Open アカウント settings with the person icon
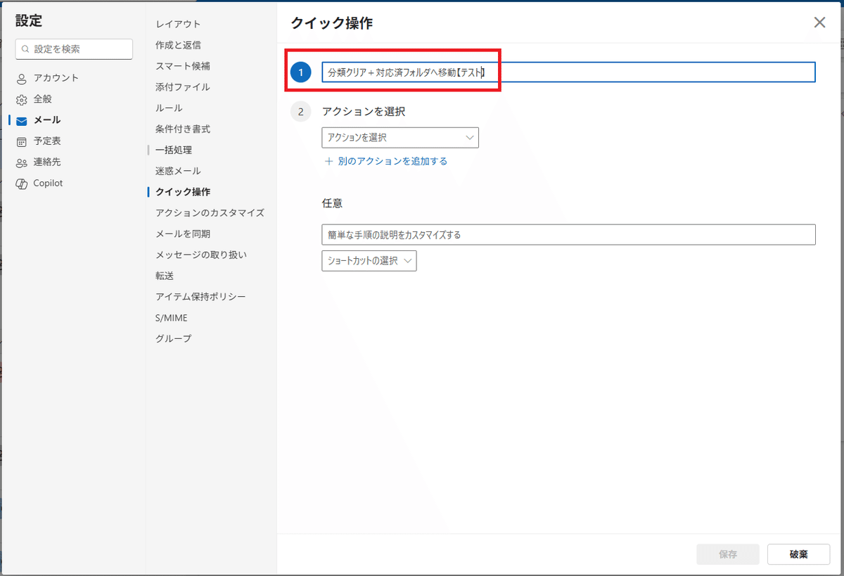 pos(21,78)
